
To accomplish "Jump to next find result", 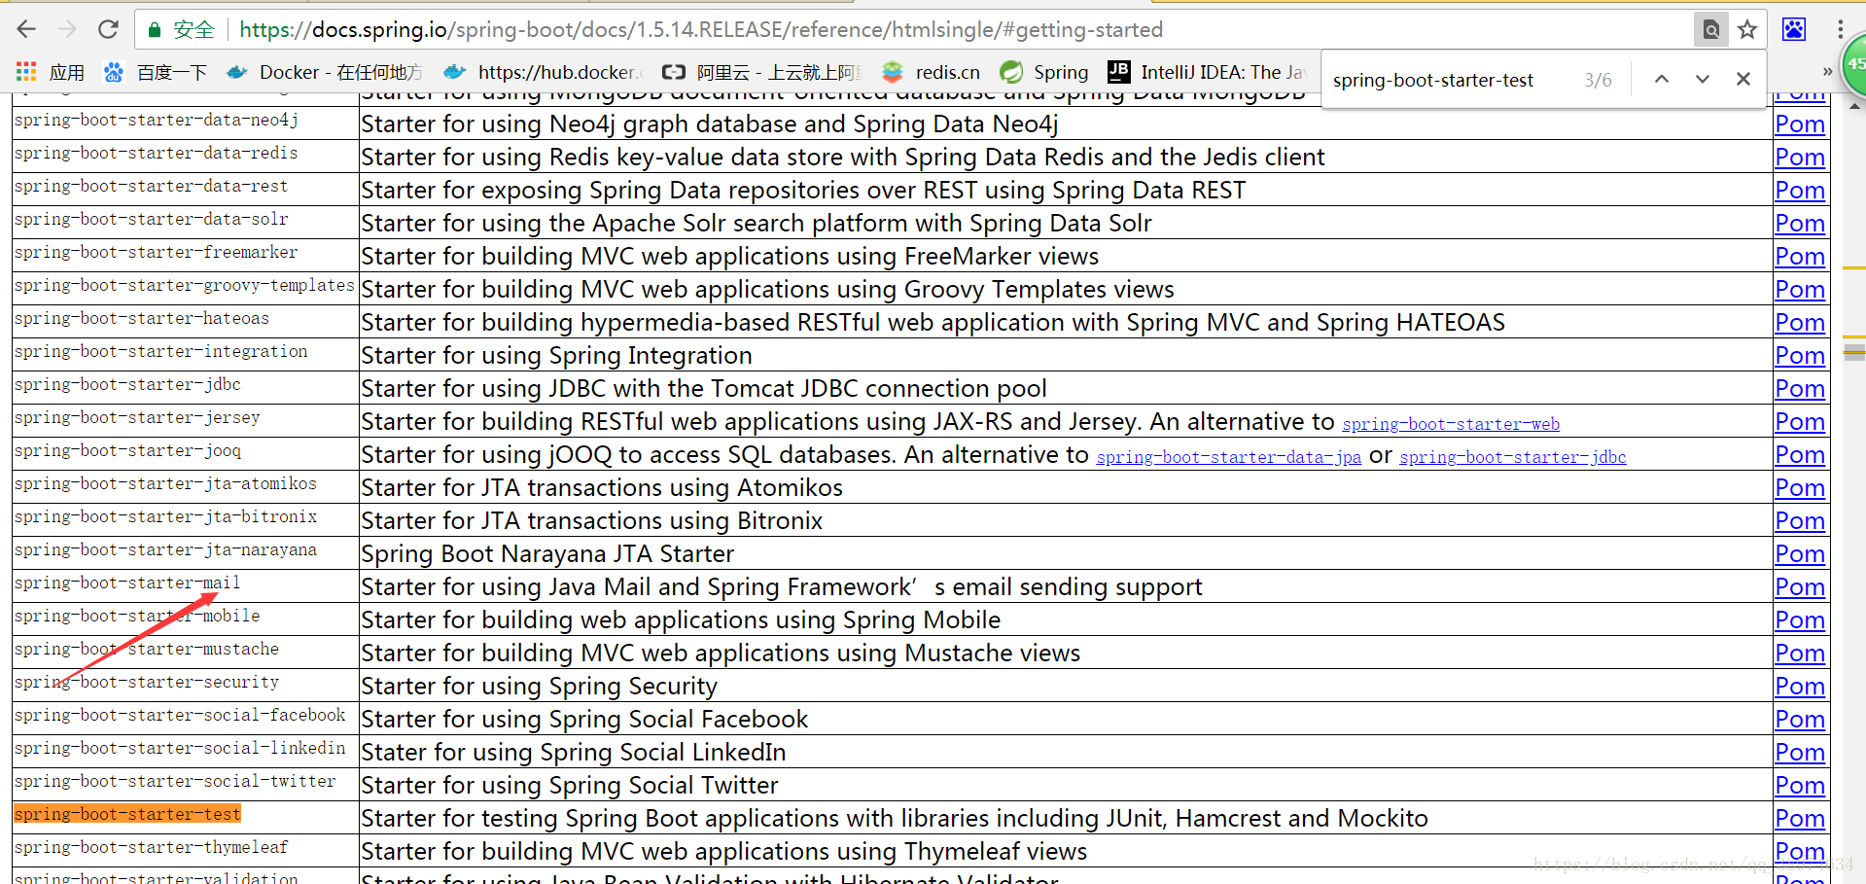I will 1703,80.
